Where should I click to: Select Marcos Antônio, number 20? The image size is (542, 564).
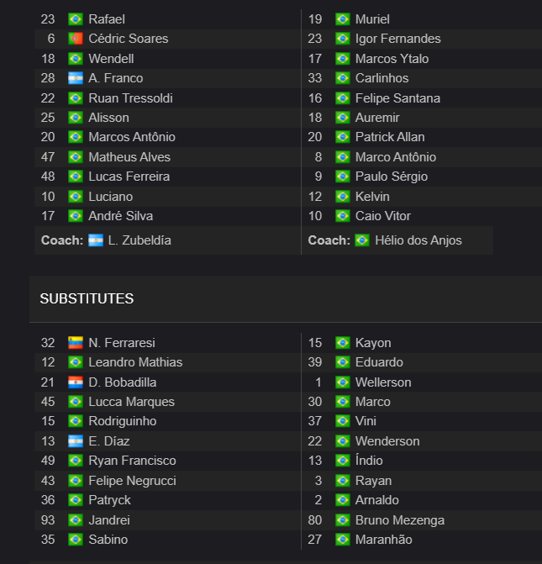click(x=132, y=137)
